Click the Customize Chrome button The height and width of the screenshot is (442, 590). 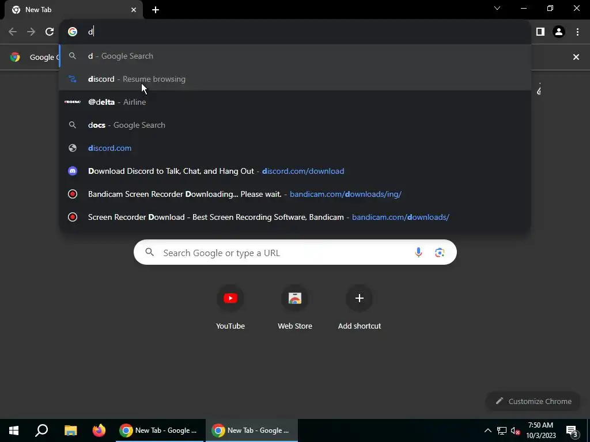tap(534, 401)
